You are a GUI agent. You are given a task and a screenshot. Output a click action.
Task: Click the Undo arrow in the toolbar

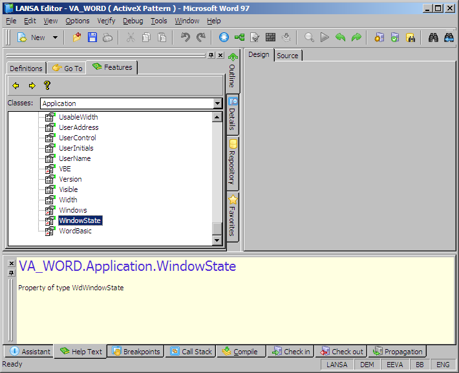click(186, 37)
